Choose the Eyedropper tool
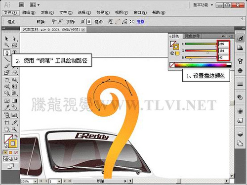Screen dimensions: 247x185 [x=7, y=107]
